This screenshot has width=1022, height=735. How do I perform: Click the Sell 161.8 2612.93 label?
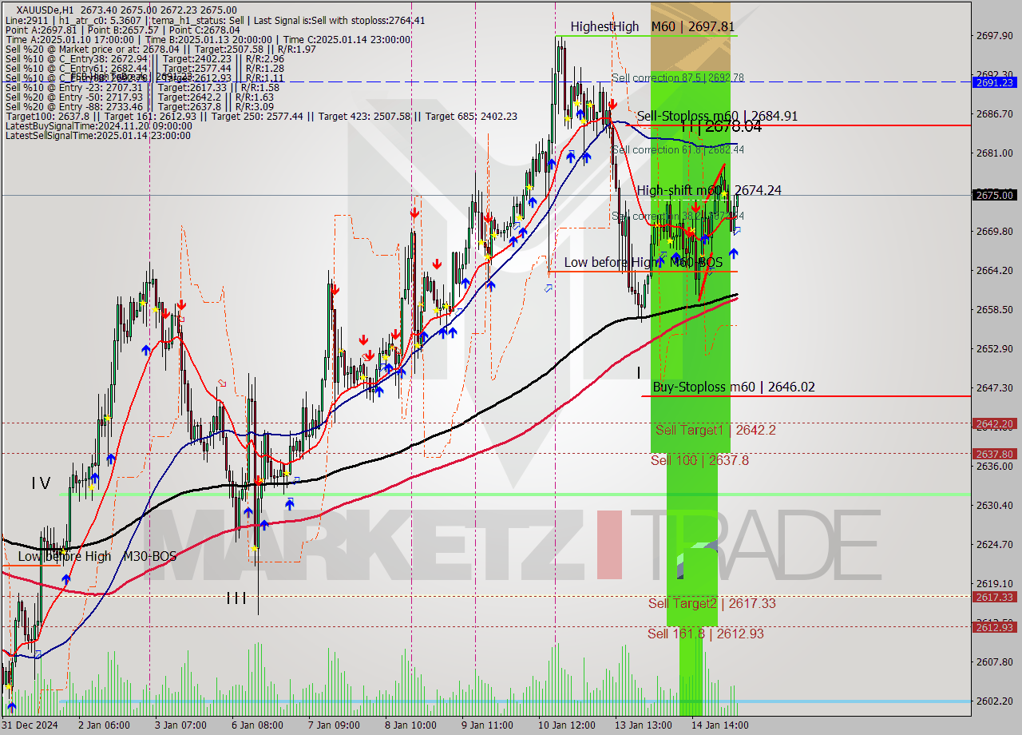coord(706,634)
